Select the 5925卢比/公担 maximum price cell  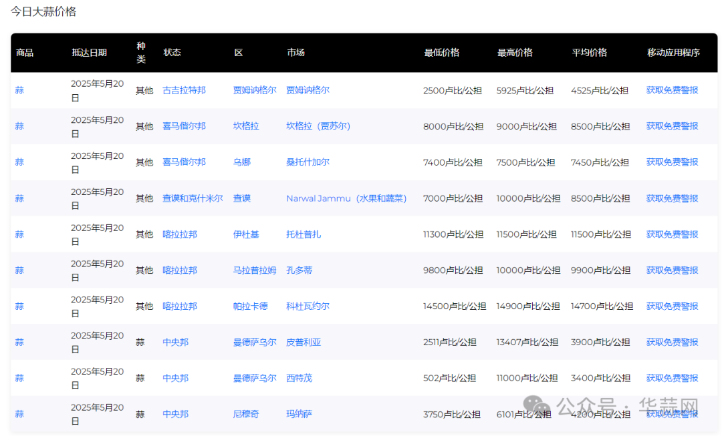525,91
